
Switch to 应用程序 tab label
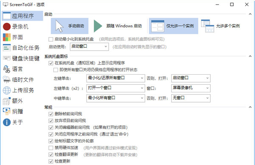click(x=23, y=16)
